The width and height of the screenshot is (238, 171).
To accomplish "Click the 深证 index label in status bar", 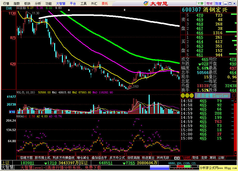I will (84, 163).
